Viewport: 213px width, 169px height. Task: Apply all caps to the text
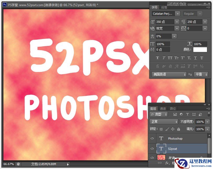[x=170, y=58]
